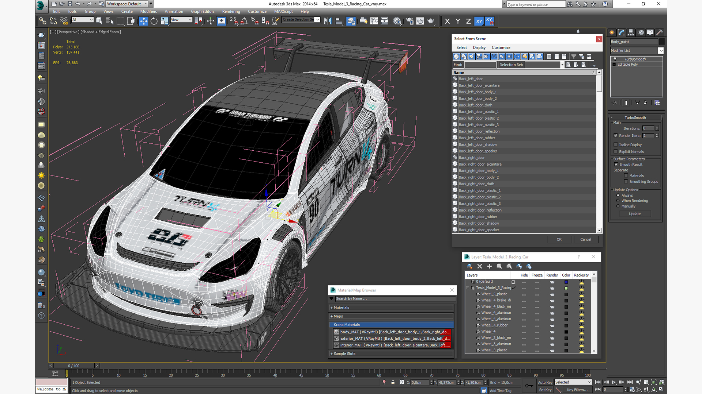Click the TurboSmooth Update button
The height and width of the screenshot is (394, 702).
click(x=635, y=214)
